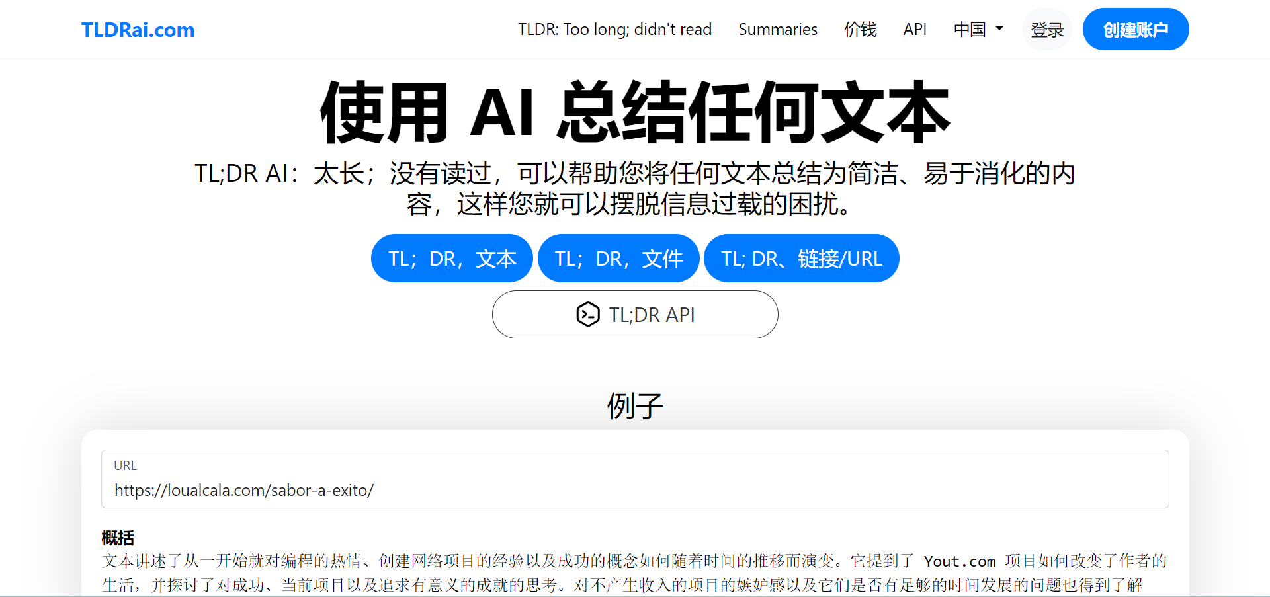Viewport: 1270px width, 597px height.
Task: Select the TL；DR，文本 button
Action: tap(452, 259)
